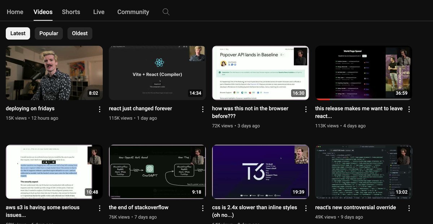Open three-dot menu for "the end of stackoverflow"
The height and width of the screenshot is (224, 433).
pyautogui.click(x=203, y=208)
